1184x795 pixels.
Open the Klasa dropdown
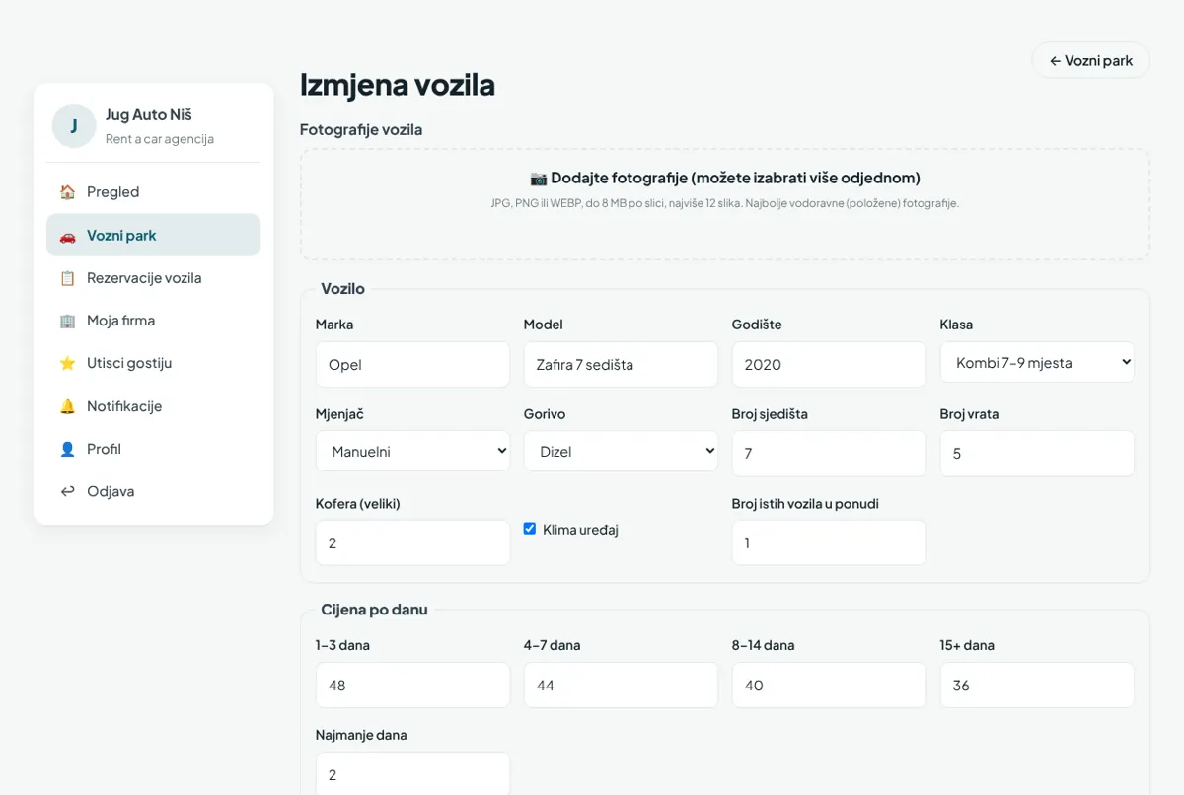[x=1037, y=362]
